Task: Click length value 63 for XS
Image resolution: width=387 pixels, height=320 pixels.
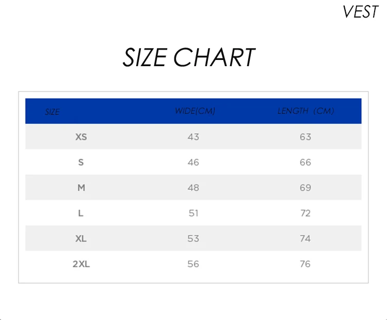Action: point(305,137)
